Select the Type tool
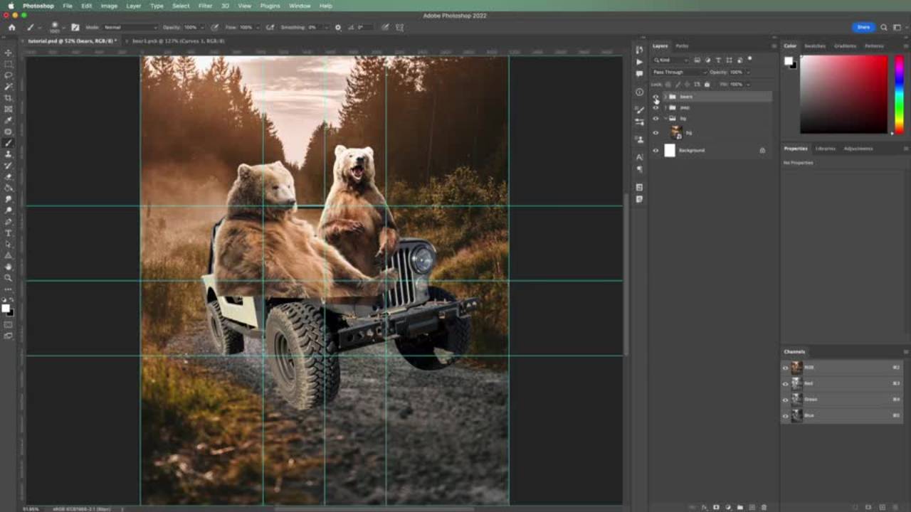The width and height of the screenshot is (911, 512). pyautogui.click(x=9, y=233)
